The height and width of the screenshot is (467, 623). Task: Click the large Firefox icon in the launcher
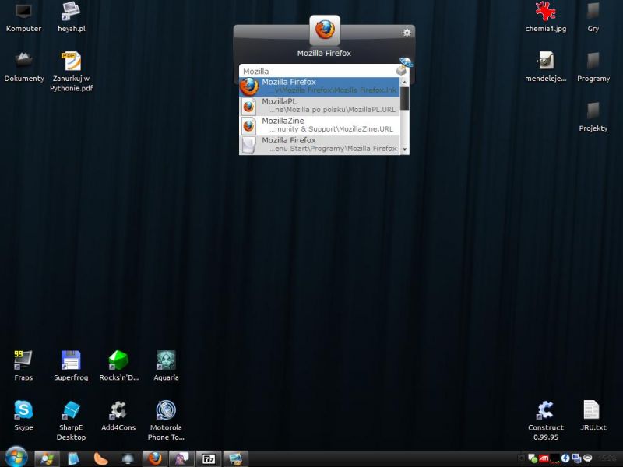point(325,30)
